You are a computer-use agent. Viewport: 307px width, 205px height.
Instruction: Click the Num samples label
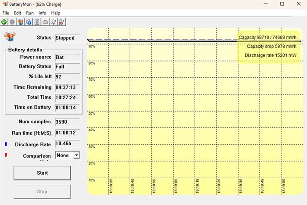click(35, 122)
